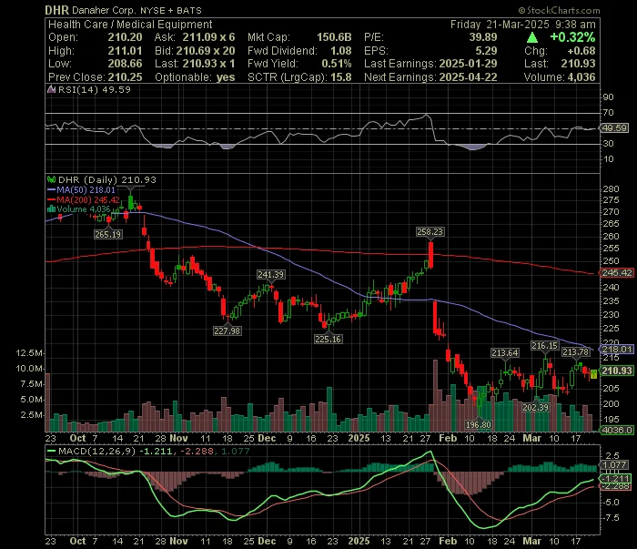The height and width of the screenshot is (549, 637).
Task: Click the blue MA(50) line swatch
Action: (x=51, y=189)
